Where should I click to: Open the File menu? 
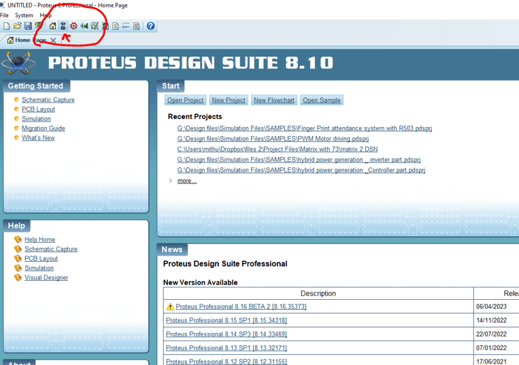click(x=4, y=15)
